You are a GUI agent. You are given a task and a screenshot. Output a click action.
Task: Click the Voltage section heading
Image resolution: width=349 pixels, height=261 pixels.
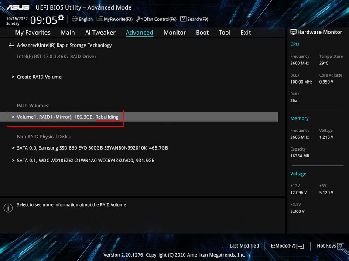click(298, 174)
